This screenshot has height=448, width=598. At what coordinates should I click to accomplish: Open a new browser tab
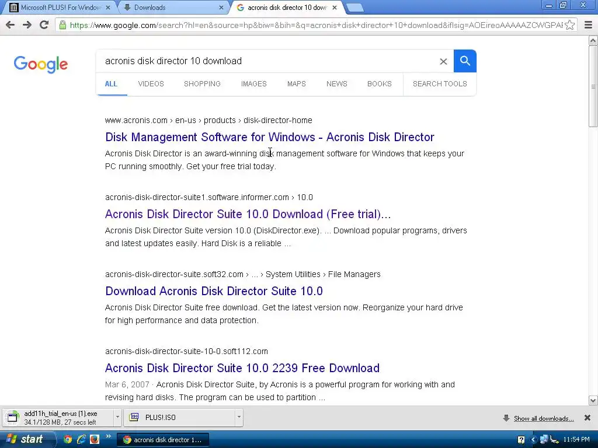(x=355, y=8)
